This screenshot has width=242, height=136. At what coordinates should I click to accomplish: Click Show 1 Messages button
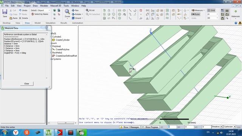tap(130, 127)
